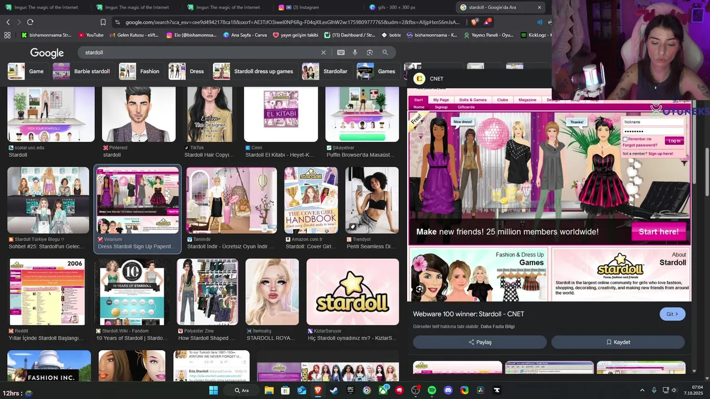The height and width of the screenshot is (399, 710).
Task: Open the on-screen keyboard input tool
Action: point(341,53)
